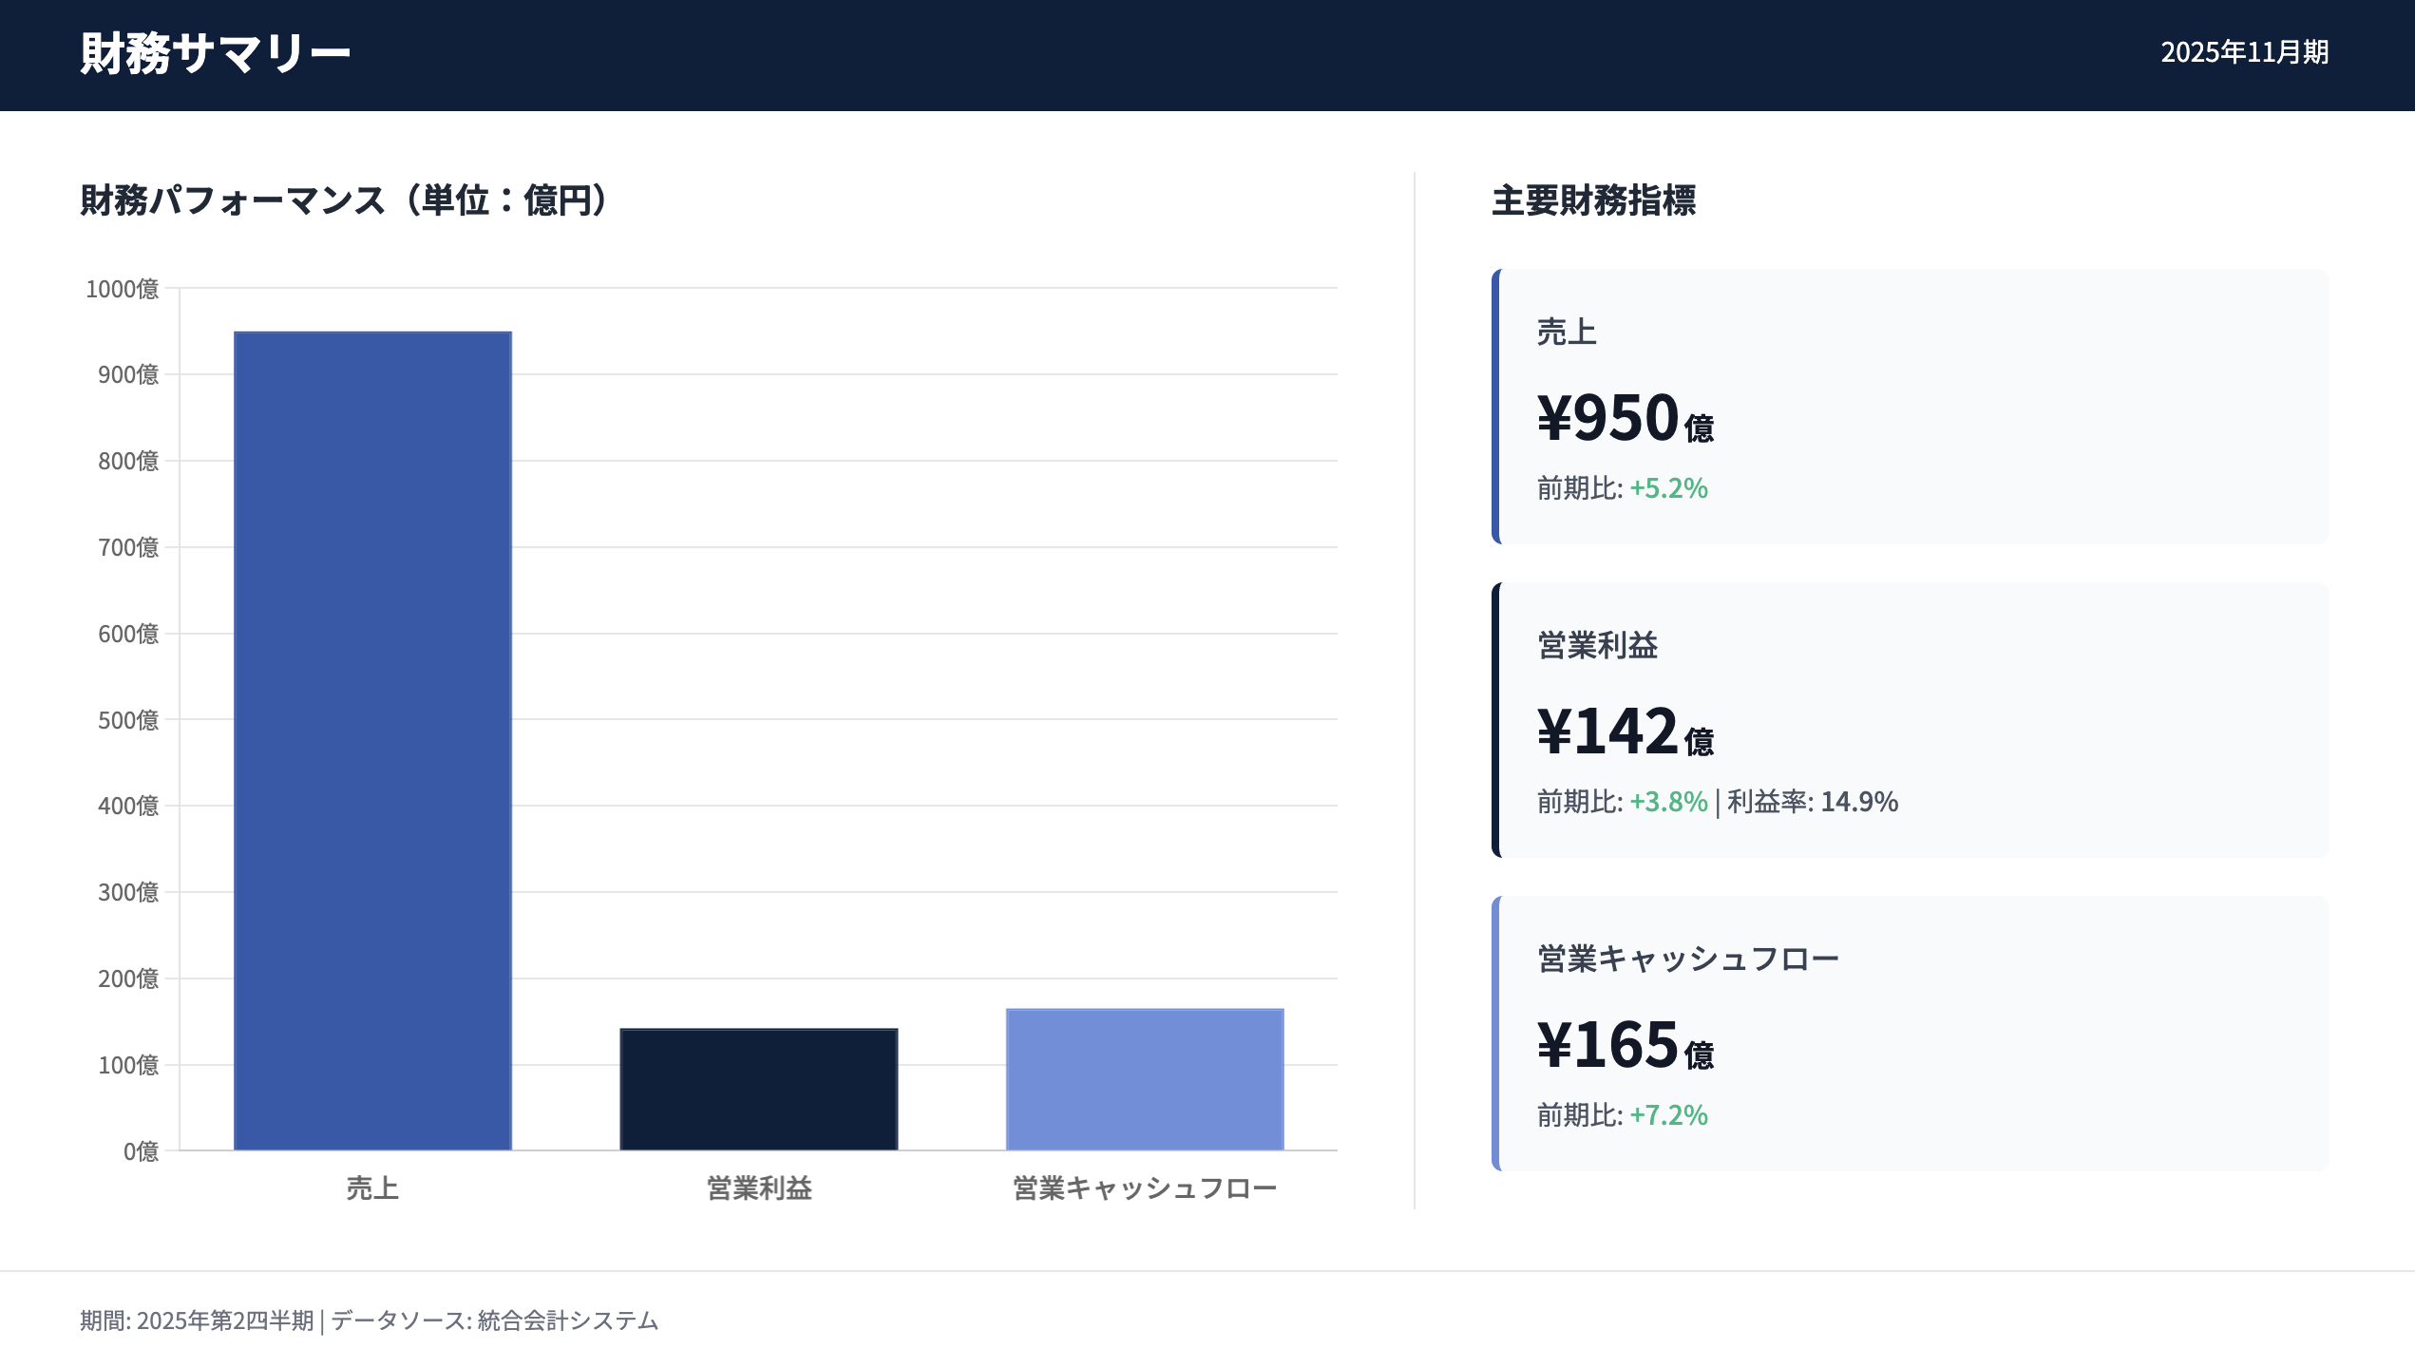Click the 主要財務指標 section heading

[1594, 201]
